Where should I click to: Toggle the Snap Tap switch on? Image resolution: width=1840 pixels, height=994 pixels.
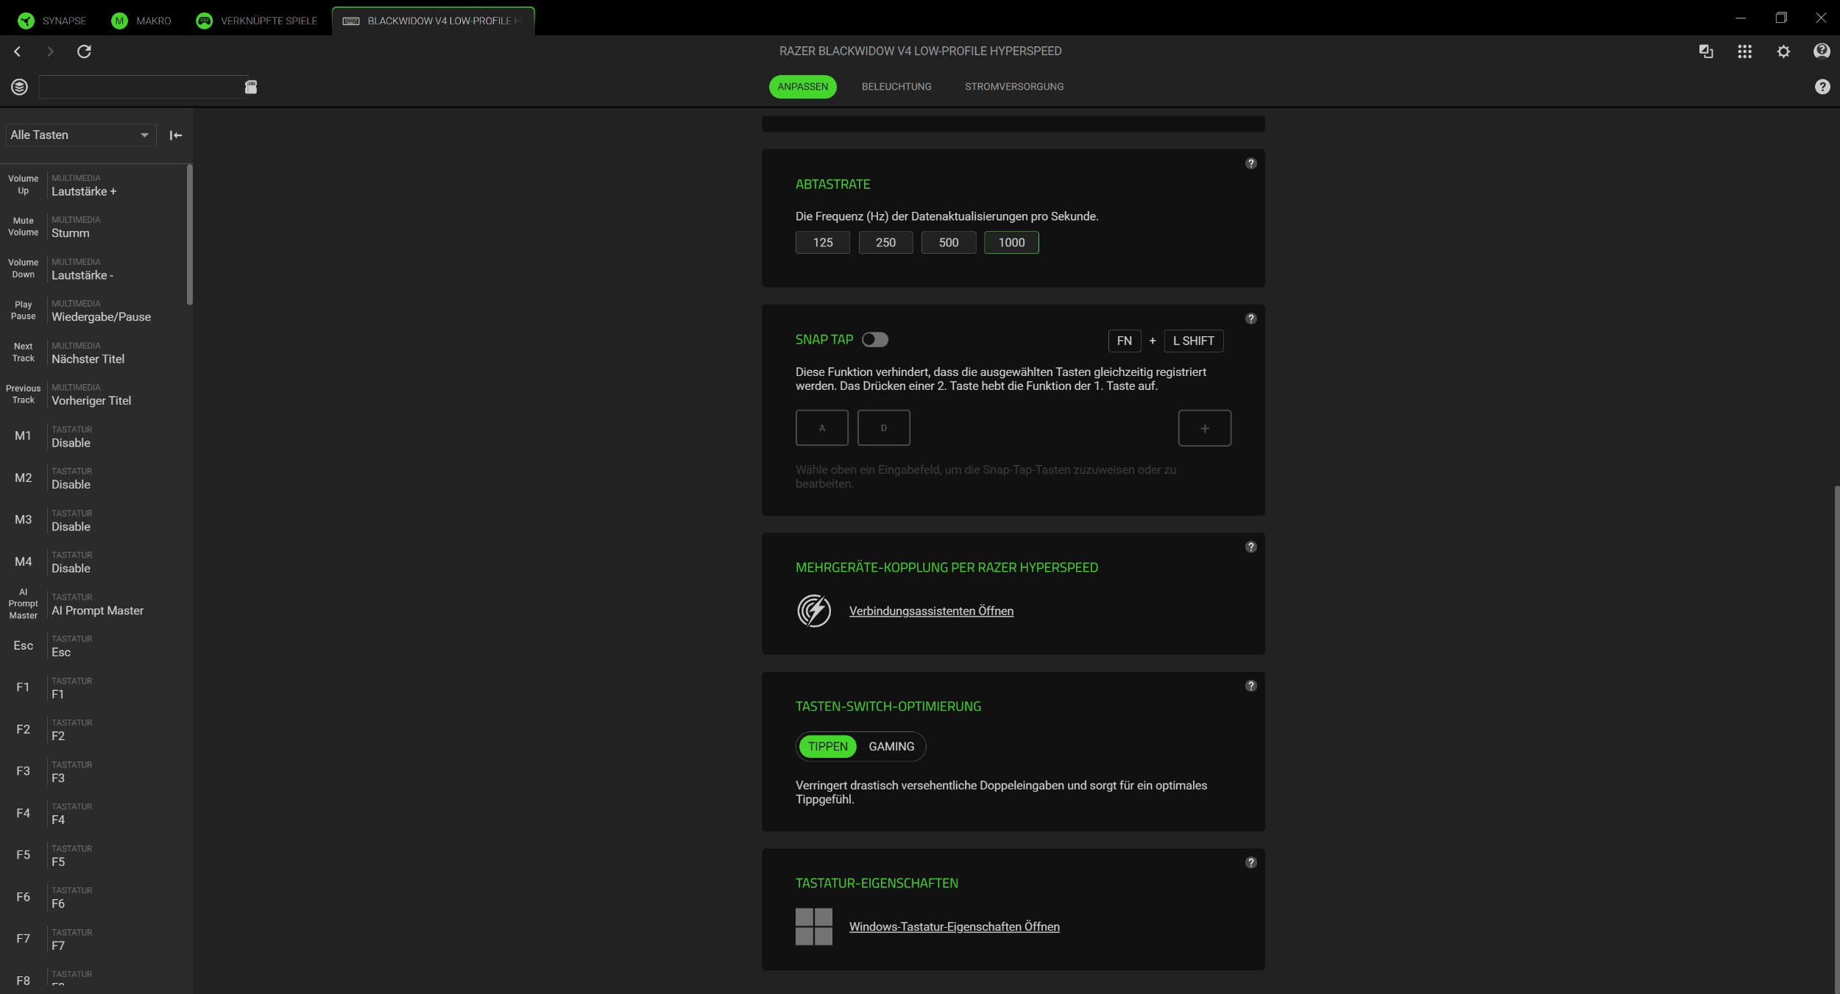[x=875, y=339]
